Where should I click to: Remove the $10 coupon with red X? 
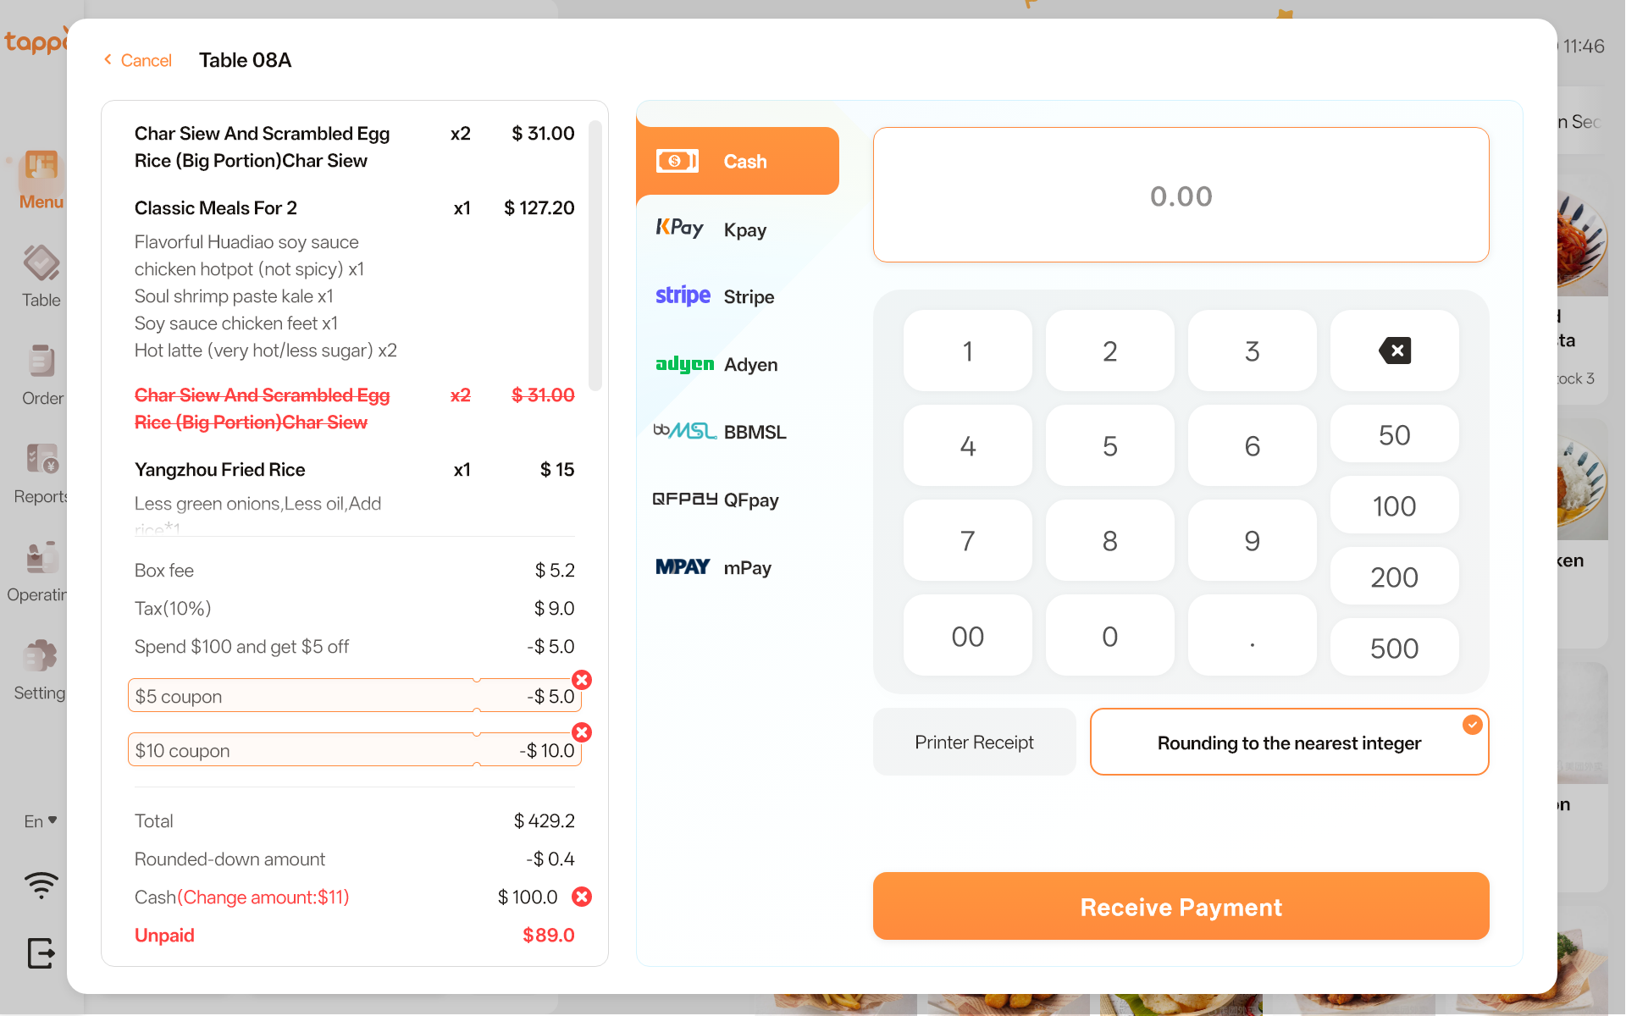(x=582, y=732)
